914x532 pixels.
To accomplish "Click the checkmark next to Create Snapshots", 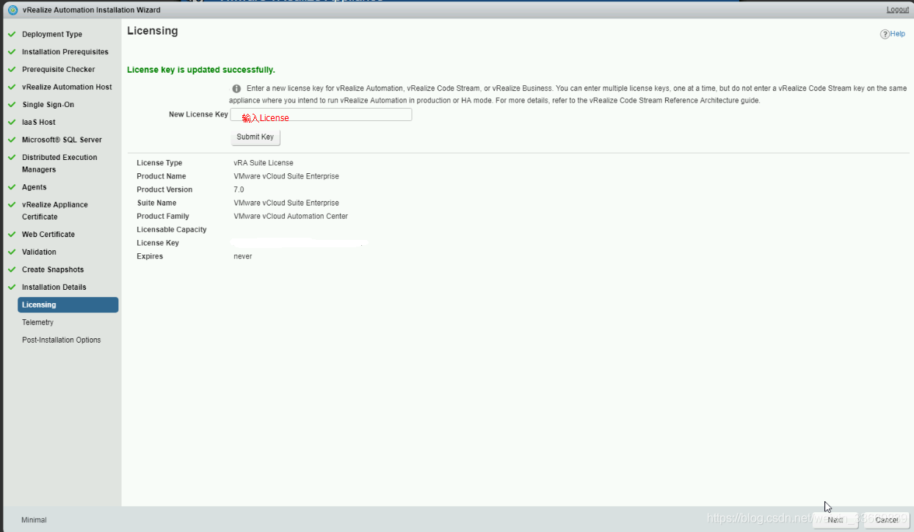I will [x=12, y=270].
